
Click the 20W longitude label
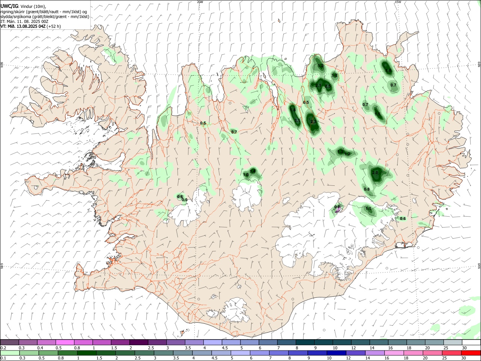pyautogui.click(x=200, y=2)
